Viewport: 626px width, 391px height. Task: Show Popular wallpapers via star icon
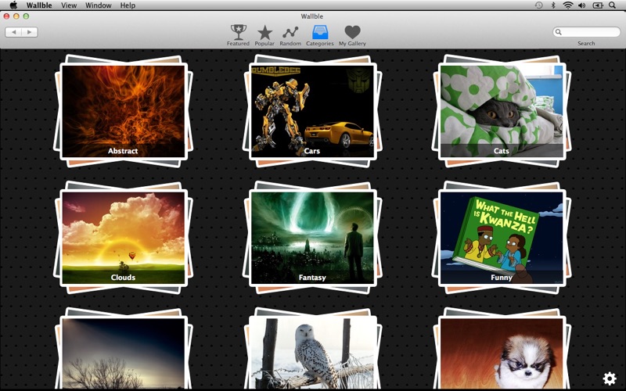pos(264,32)
